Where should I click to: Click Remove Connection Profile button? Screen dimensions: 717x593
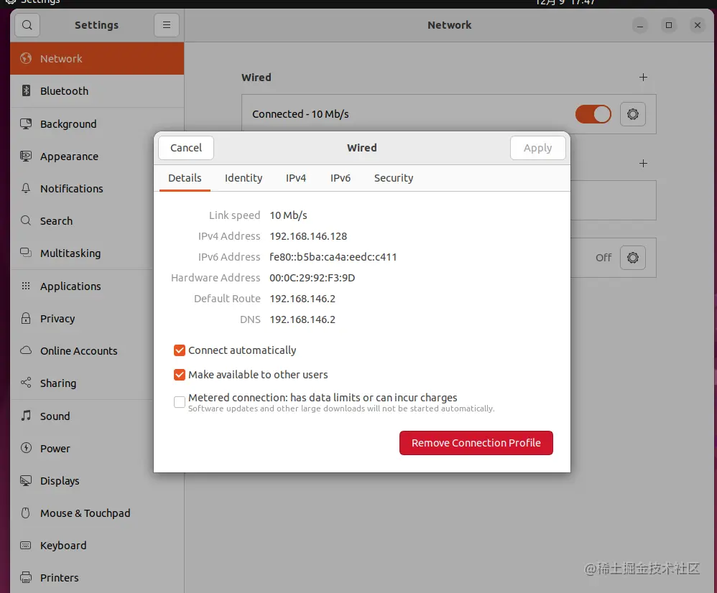tap(476, 443)
